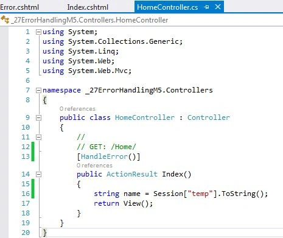The height and width of the screenshot is (238, 283).
Task: Click the using System.Web; line
Action: (79, 61)
